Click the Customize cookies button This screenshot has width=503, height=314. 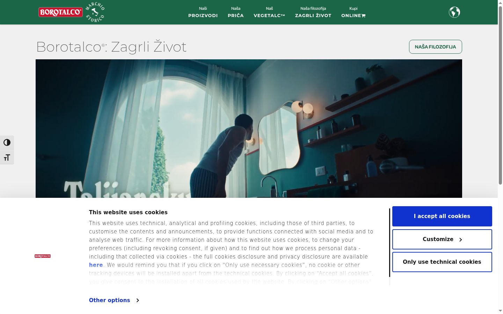442,239
